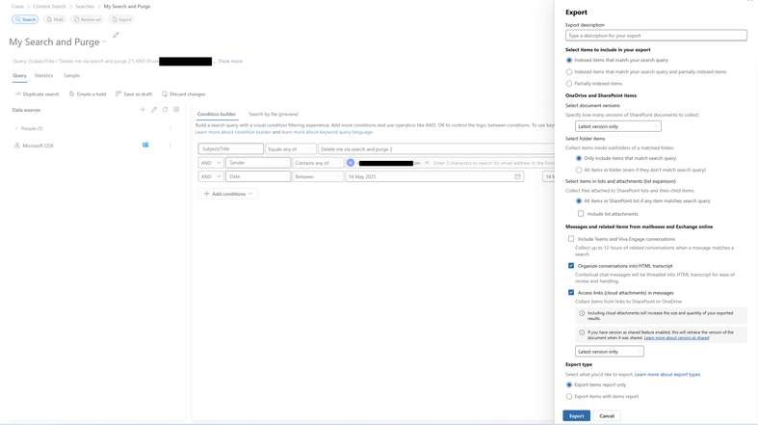Image resolution: width=758 pixels, height=425 pixels.
Task: Click Duplicate search
Action: coord(37,94)
